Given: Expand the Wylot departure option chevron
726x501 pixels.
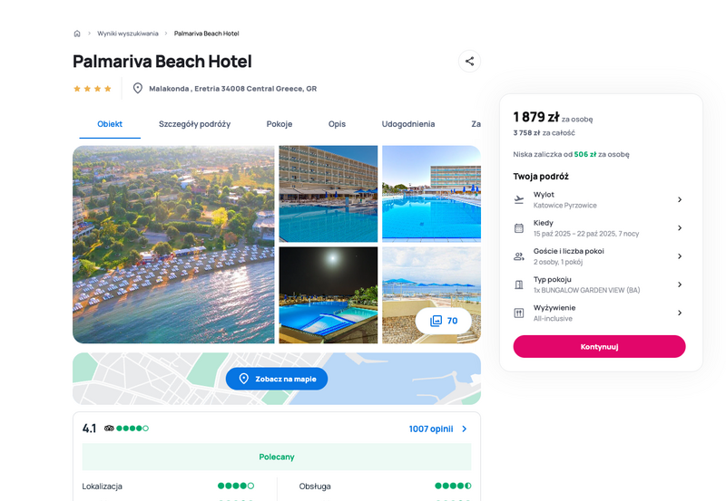Looking at the screenshot, I should 680,199.
